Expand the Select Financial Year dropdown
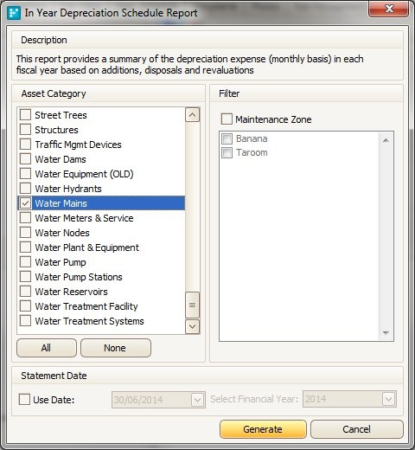 tap(388, 399)
